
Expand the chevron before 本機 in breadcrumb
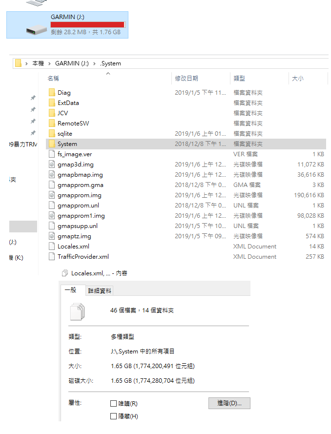click(26, 63)
